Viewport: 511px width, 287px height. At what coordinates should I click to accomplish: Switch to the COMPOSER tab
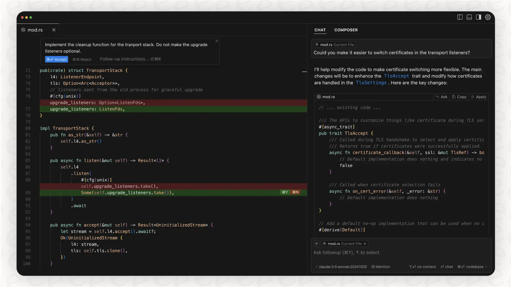[346, 30]
